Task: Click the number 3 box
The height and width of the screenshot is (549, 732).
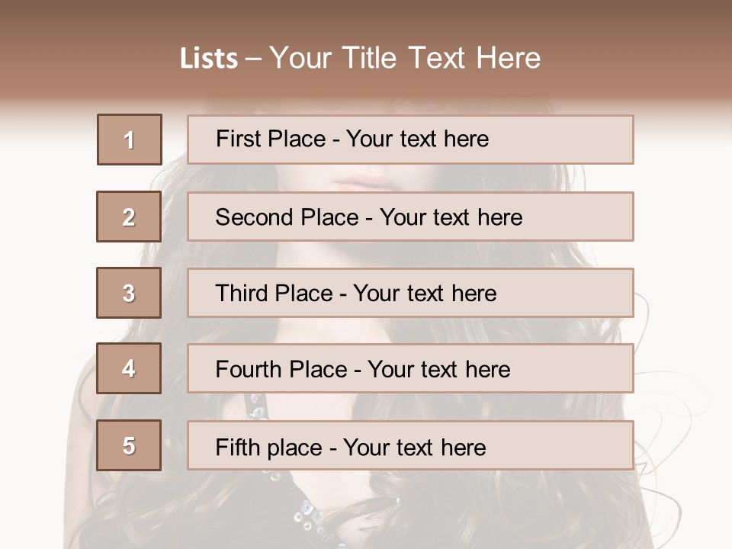Action: click(x=129, y=293)
